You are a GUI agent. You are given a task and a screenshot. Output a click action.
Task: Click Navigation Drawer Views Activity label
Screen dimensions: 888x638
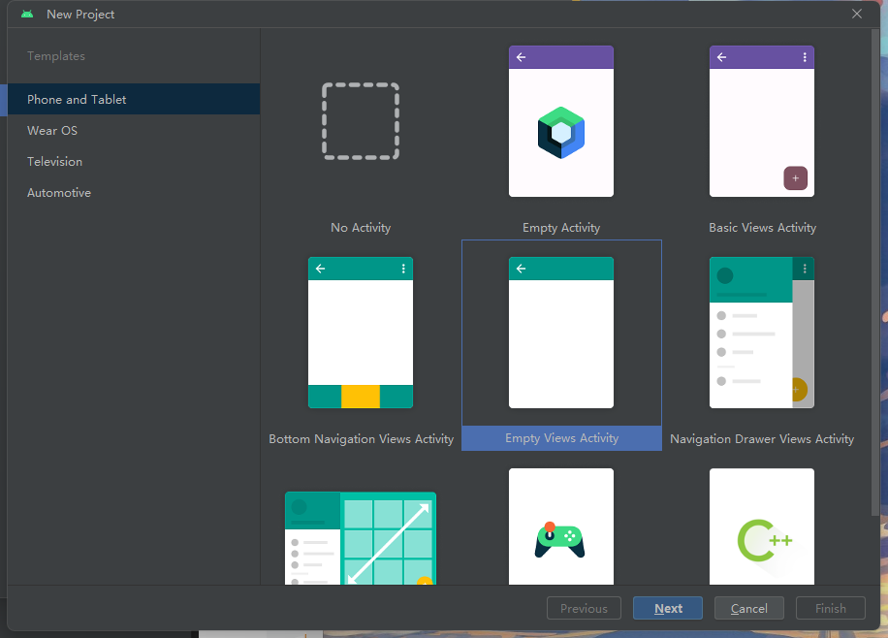(762, 439)
